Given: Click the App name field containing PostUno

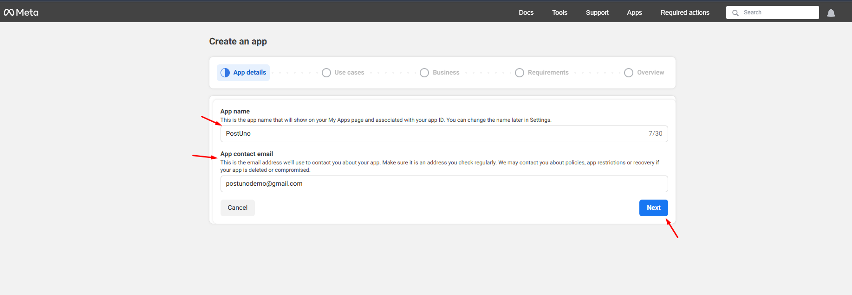Looking at the screenshot, I should (432, 134).
